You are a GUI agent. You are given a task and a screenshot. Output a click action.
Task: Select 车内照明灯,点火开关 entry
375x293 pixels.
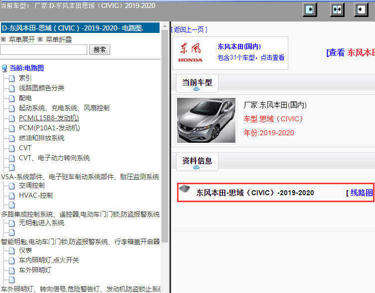tap(49, 260)
